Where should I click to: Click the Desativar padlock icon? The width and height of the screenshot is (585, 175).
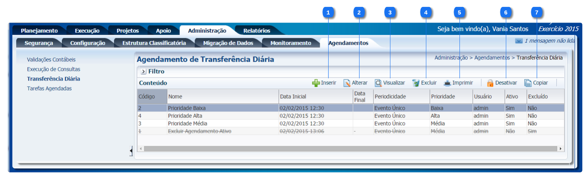[490, 83]
